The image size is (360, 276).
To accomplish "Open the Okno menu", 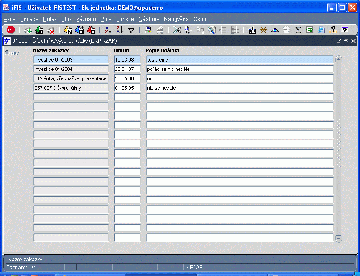I will [x=200, y=19].
